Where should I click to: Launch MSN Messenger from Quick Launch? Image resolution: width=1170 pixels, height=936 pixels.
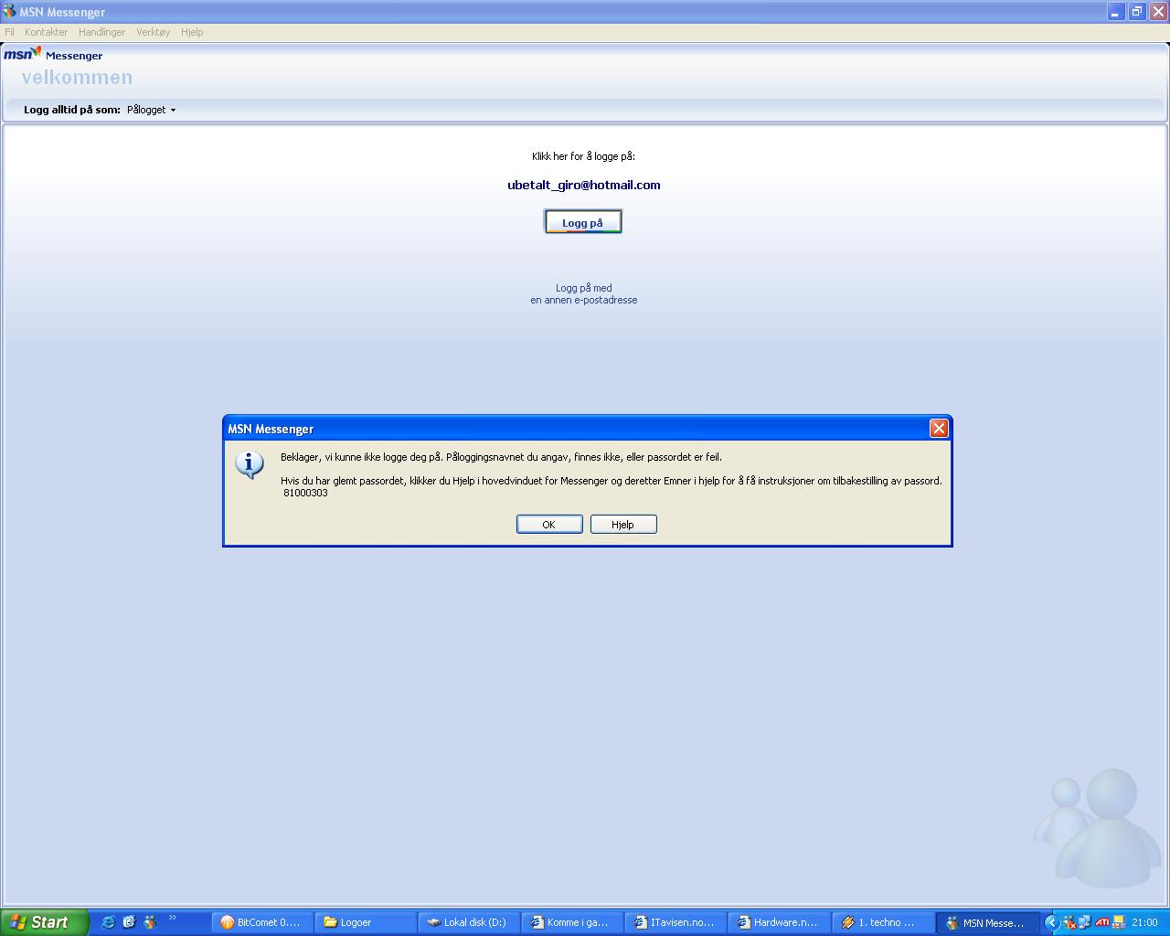(150, 922)
